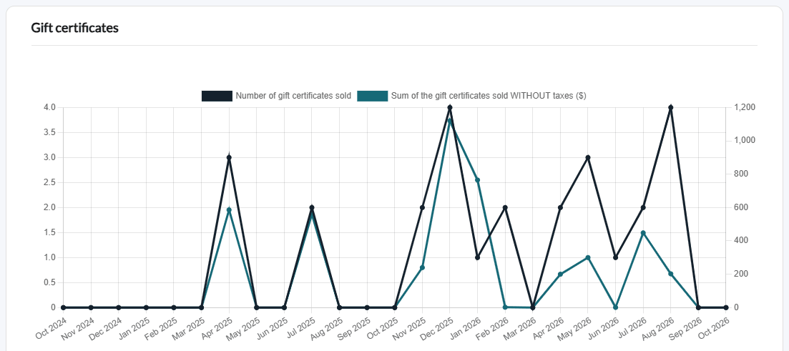
Task: Select teal series point at Apr 2025
Action: pyautogui.click(x=229, y=209)
